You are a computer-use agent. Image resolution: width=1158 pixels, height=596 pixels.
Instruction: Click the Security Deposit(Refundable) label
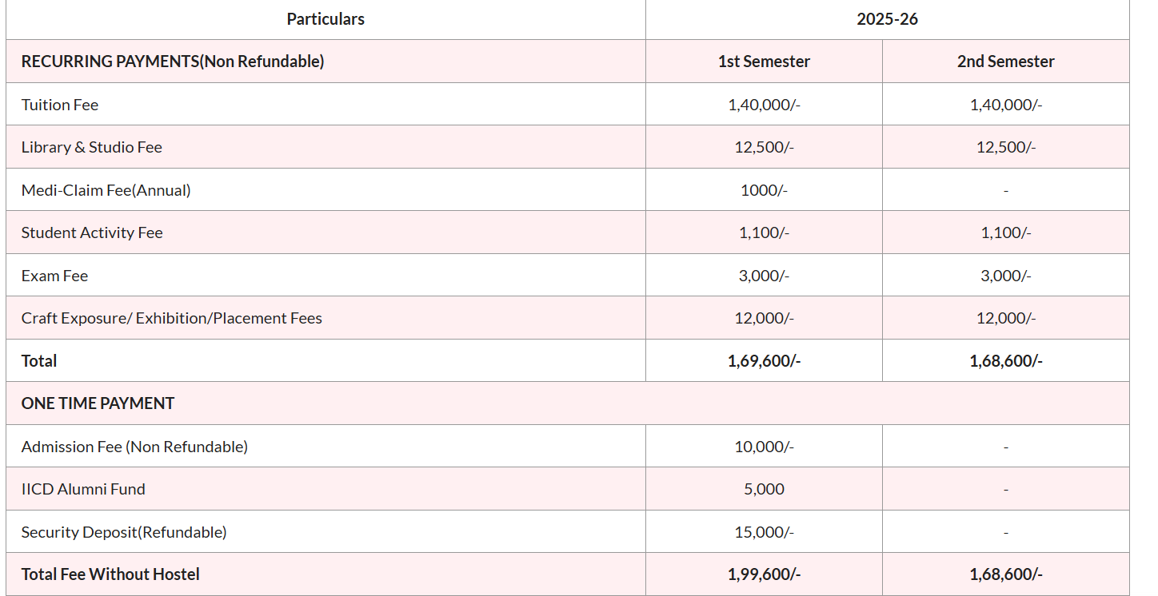pyautogui.click(x=124, y=532)
